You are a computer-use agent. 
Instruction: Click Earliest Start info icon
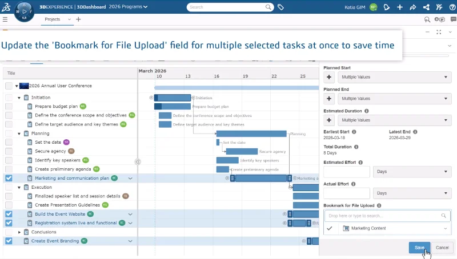tap(354, 132)
